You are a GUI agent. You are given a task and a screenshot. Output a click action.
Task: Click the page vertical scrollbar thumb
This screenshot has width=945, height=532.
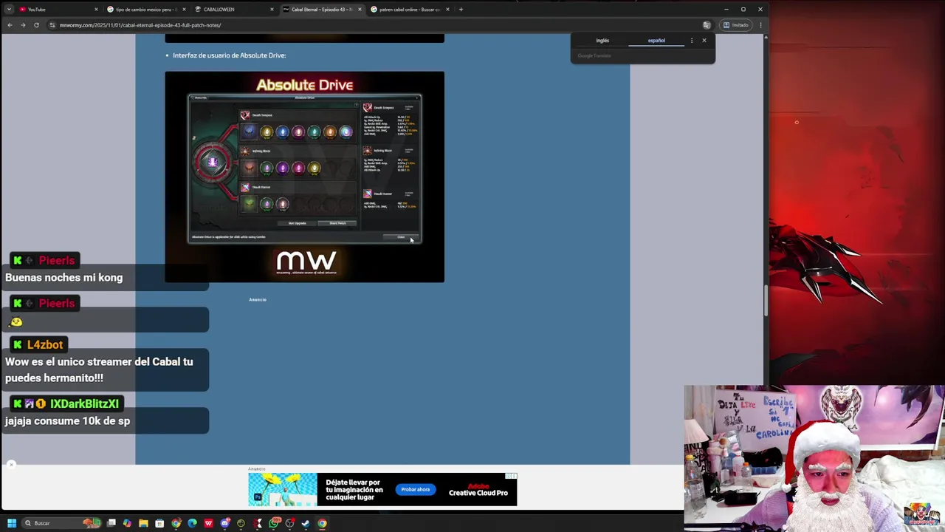pyautogui.click(x=766, y=301)
